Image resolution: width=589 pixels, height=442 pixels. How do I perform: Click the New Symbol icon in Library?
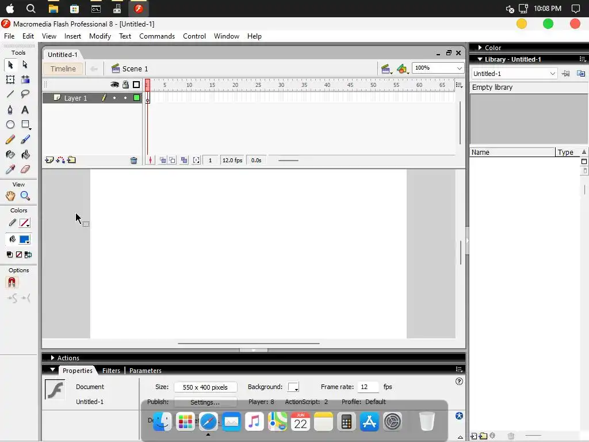474,436
